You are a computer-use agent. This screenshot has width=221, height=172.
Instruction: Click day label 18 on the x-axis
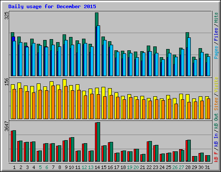click(x=123, y=167)
